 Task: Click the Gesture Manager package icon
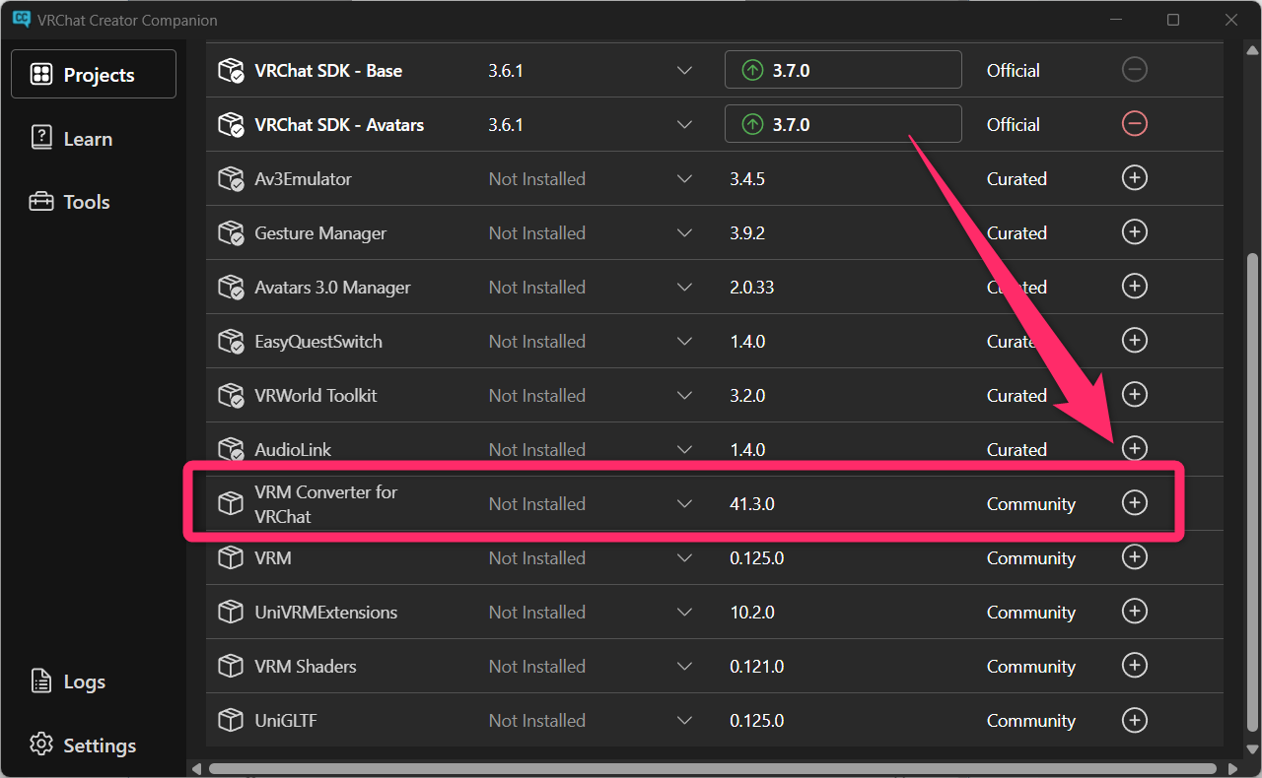[x=231, y=233]
